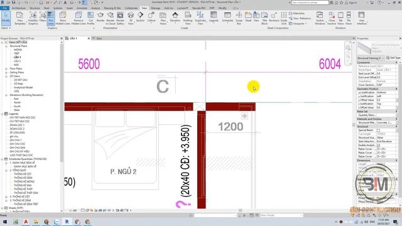402x226 pixels.
Task: Collapse the Geometric Position properties group
Action: tap(396, 89)
